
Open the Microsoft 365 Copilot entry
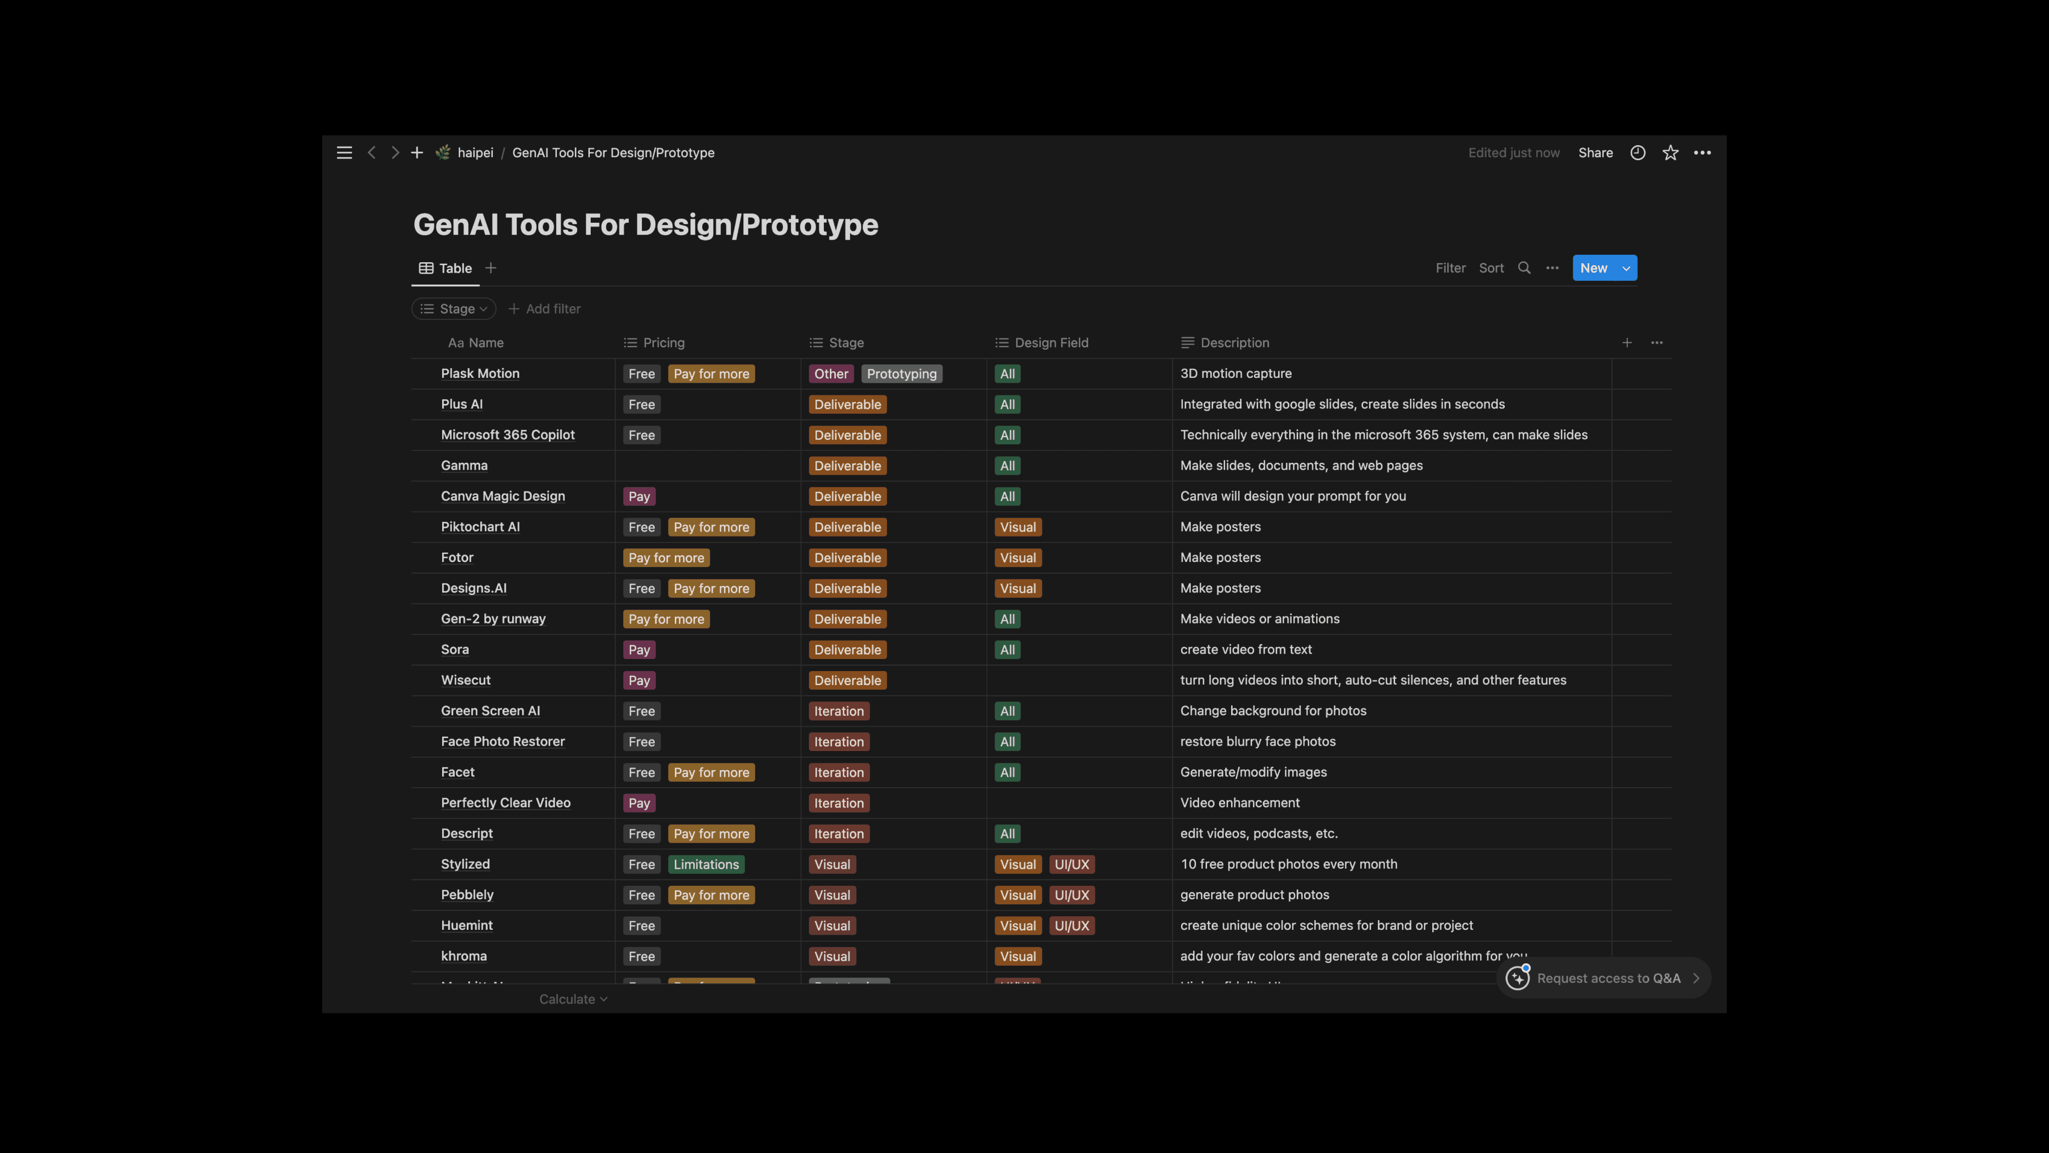[507, 434]
